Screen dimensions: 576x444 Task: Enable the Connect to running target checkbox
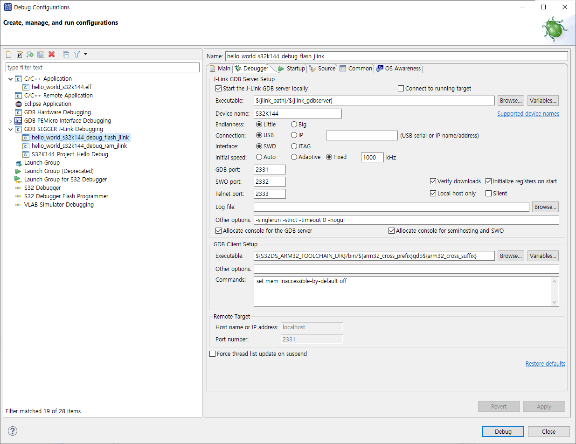400,88
